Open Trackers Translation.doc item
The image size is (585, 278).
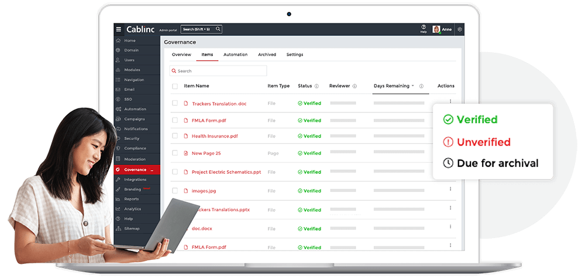tap(219, 104)
